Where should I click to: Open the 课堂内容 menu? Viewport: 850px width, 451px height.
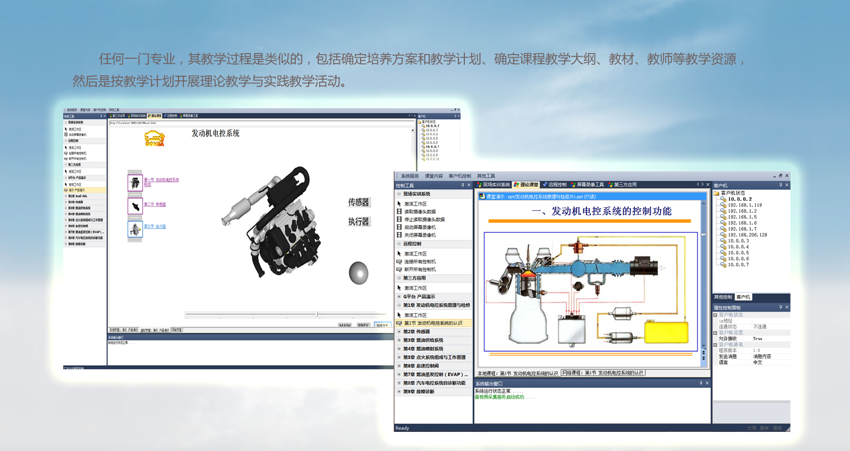433,176
